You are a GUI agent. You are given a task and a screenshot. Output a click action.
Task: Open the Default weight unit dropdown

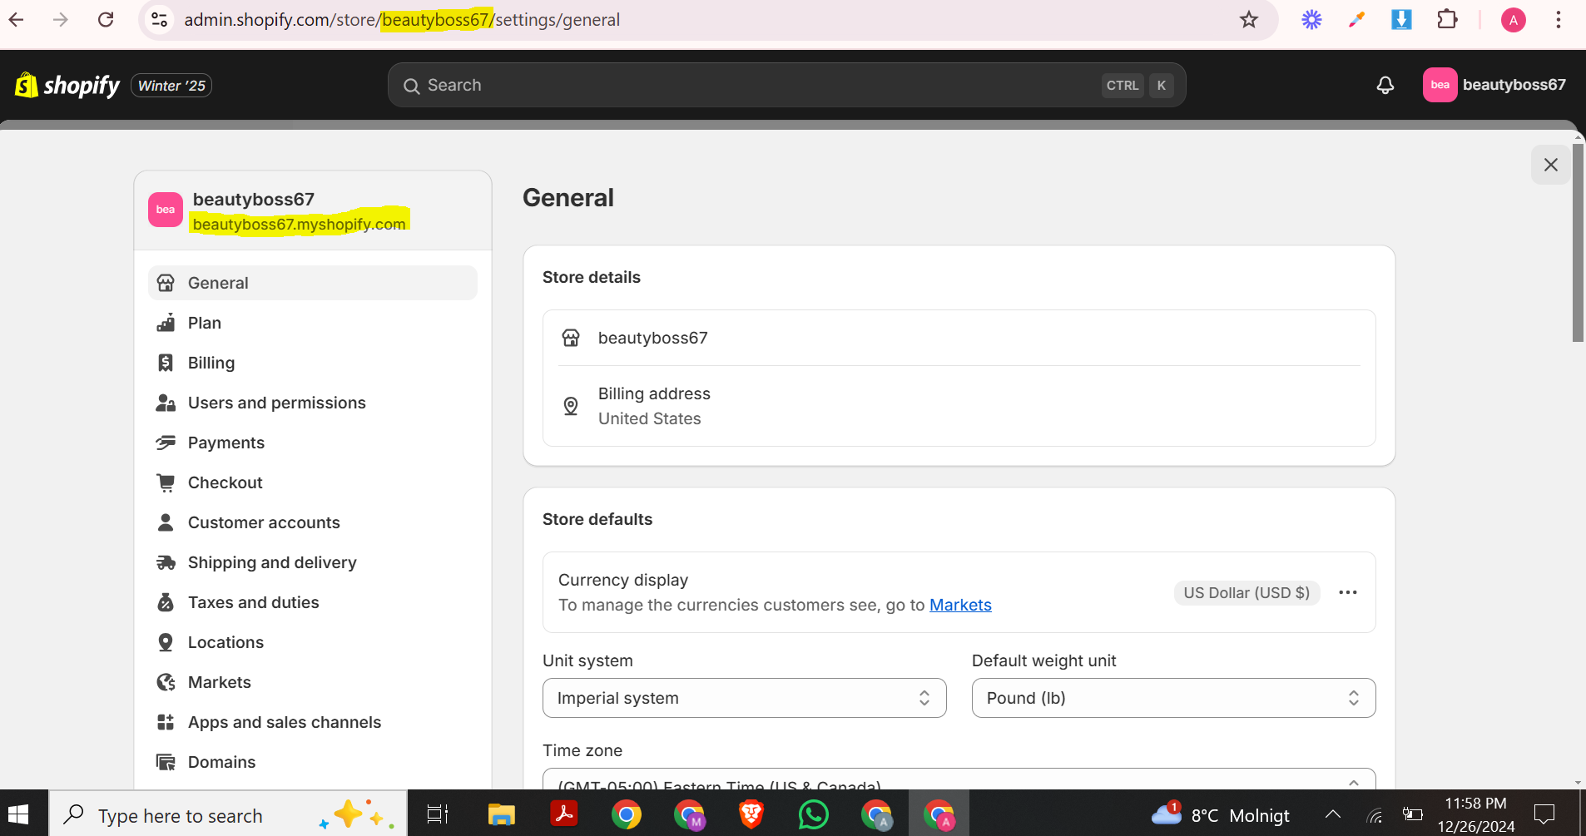[x=1172, y=698]
